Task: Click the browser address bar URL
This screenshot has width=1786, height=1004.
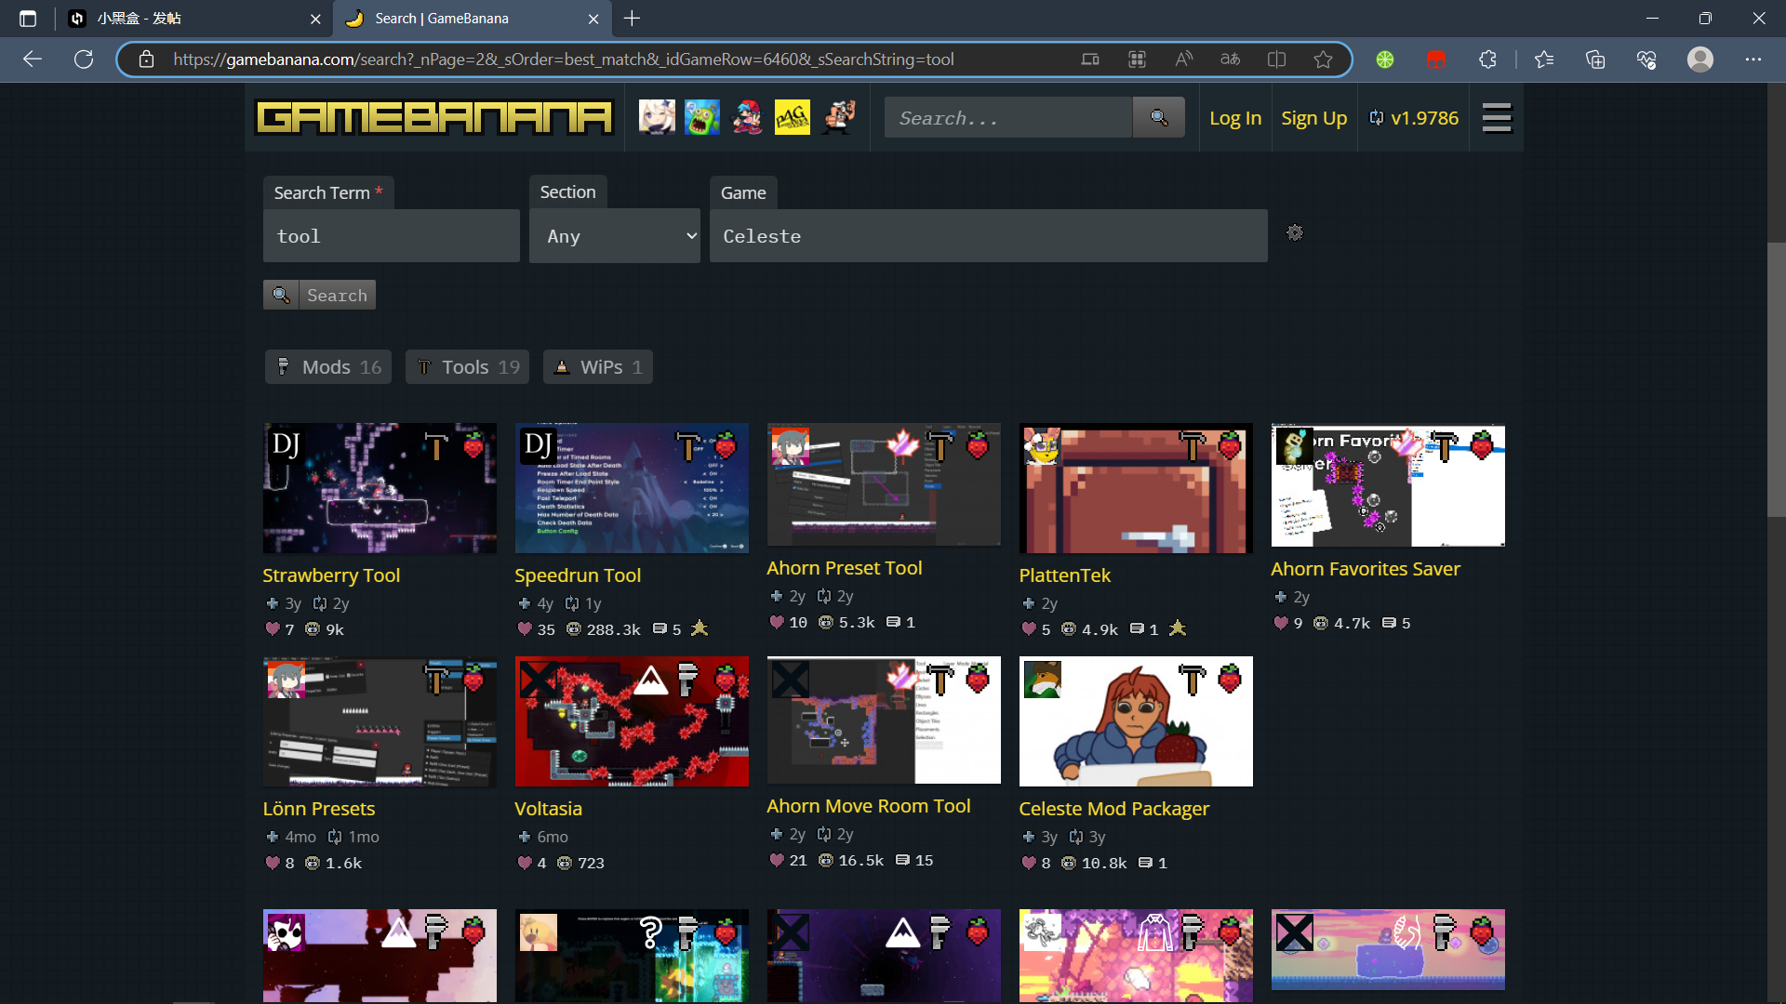Action: [564, 59]
